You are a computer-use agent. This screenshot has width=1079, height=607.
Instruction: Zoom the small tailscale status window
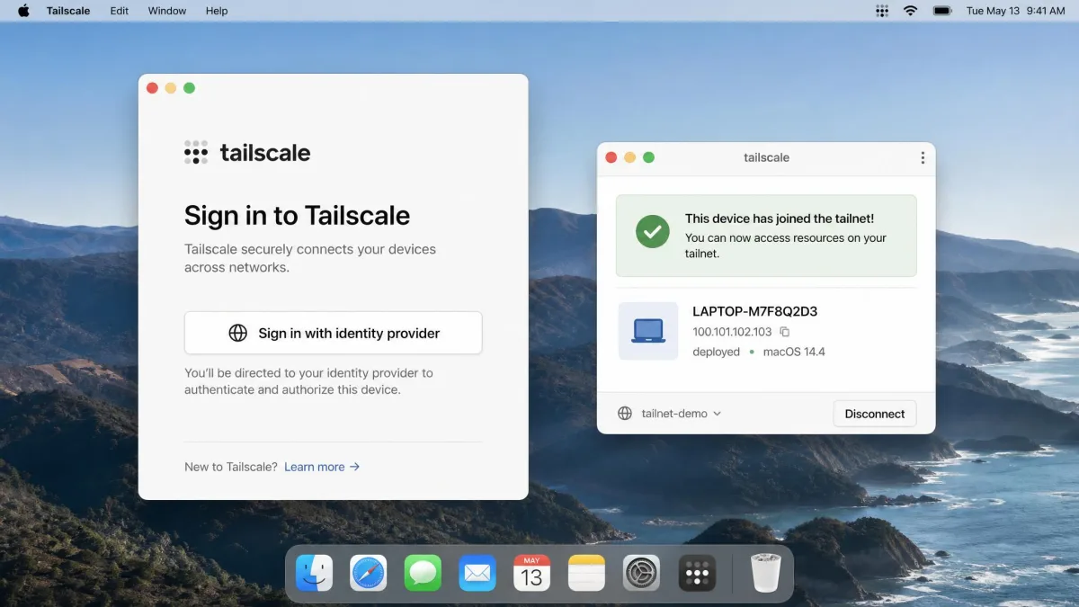click(x=649, y=157)
